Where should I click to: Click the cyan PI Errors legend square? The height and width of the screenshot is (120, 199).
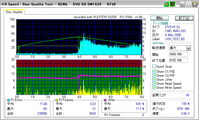pos(9,100)
